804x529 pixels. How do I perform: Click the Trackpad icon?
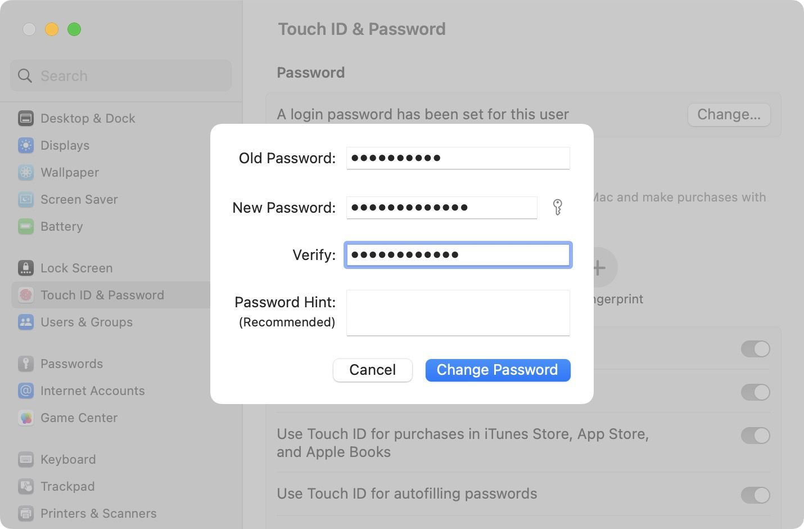point(26,486)
